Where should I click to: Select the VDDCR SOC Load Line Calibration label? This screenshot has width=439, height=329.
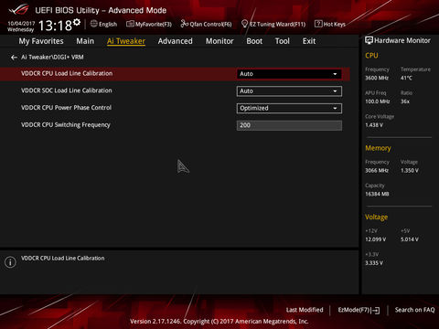pyautogui.click(x=67, y=90)
